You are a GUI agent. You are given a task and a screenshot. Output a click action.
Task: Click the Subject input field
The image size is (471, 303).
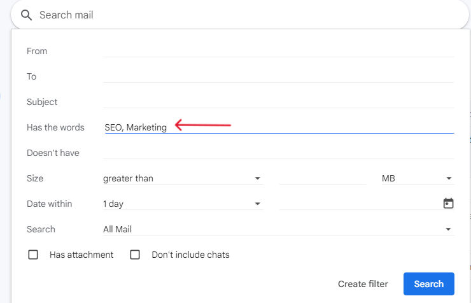click(278, 102)
